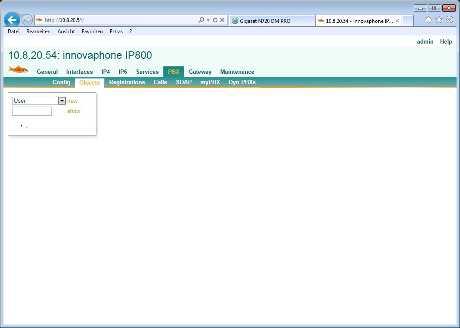Viewport: 460px width, 328px height.
Task: Open the IP6 tab
Action: pyautogui.click(x=123, y=72)
